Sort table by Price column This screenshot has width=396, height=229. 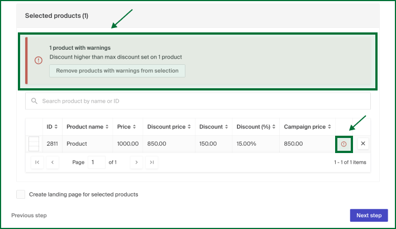pyautogui.click(x=127, y=127)
